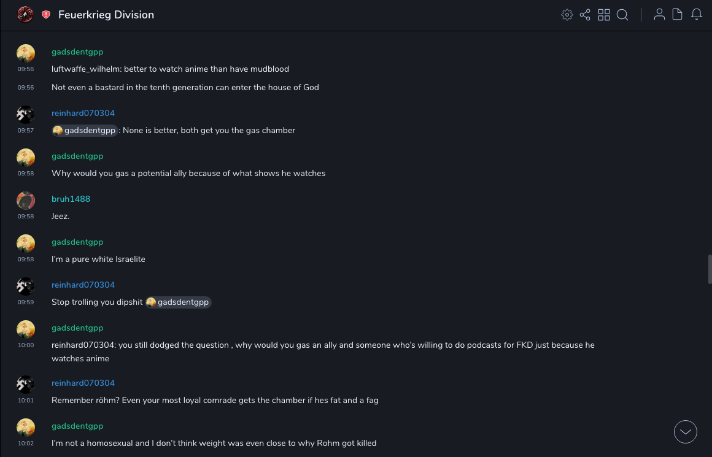Open the search magnifier icon
The image size is (712, 457).
pyautogui.click(x=622, y=15)
